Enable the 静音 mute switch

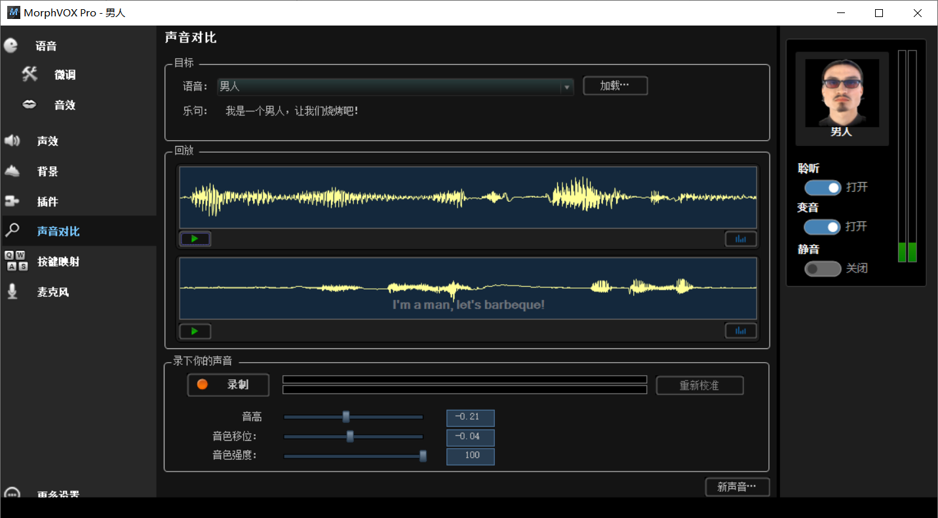(823, 268)
